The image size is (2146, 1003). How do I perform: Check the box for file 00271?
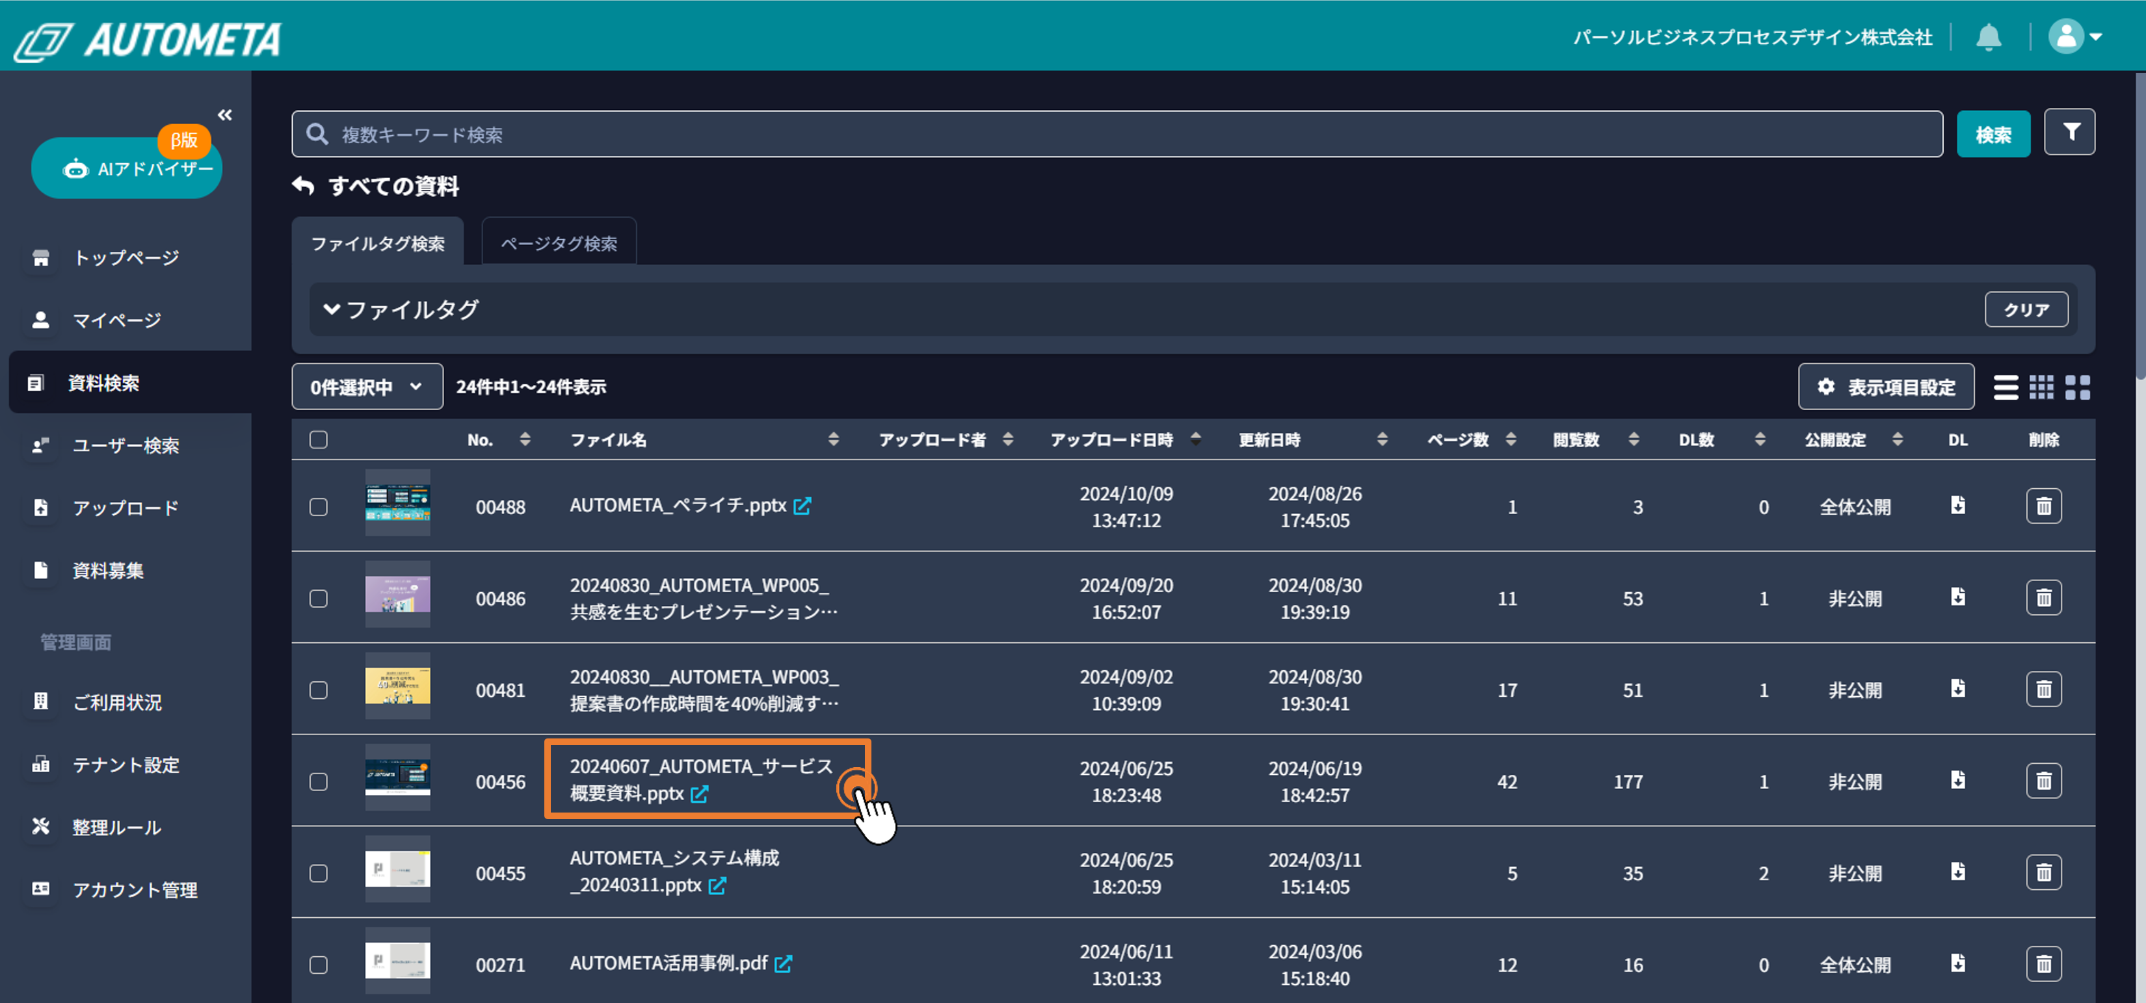(x=318, y=965)
